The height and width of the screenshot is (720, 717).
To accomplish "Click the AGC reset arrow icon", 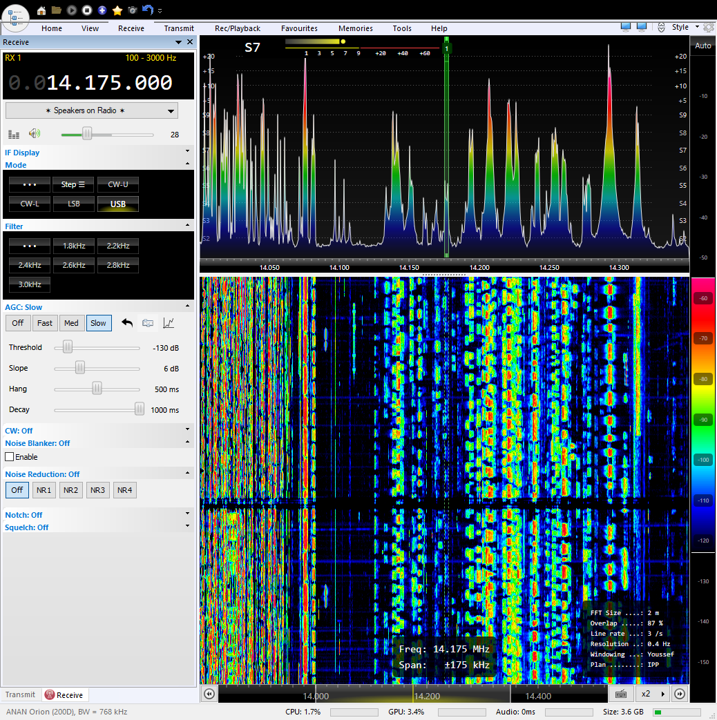I will tap(127, 323).
